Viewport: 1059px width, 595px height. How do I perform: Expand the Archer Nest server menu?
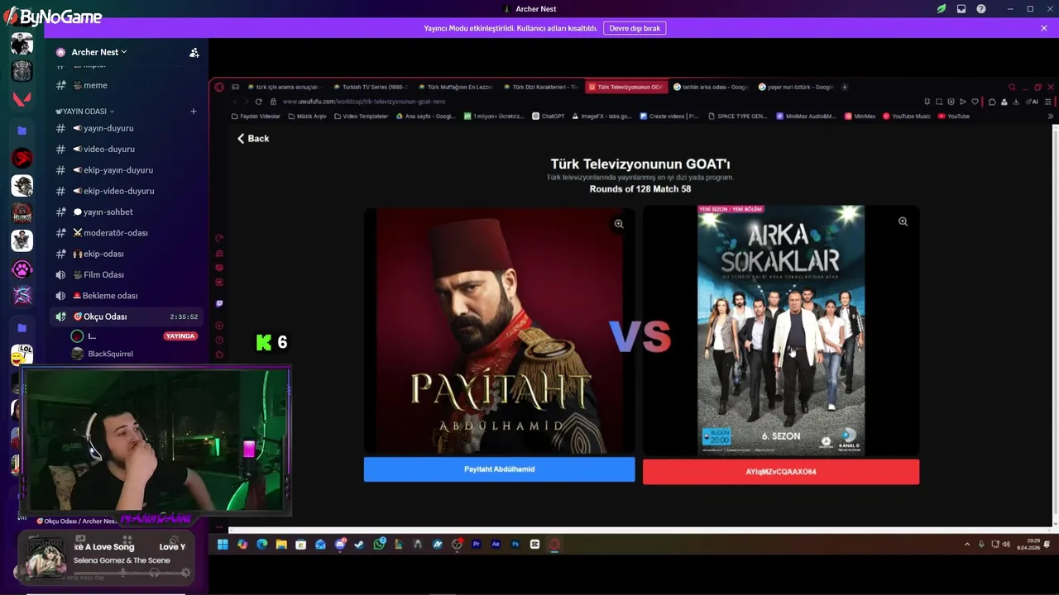click(x=100, y=52)
